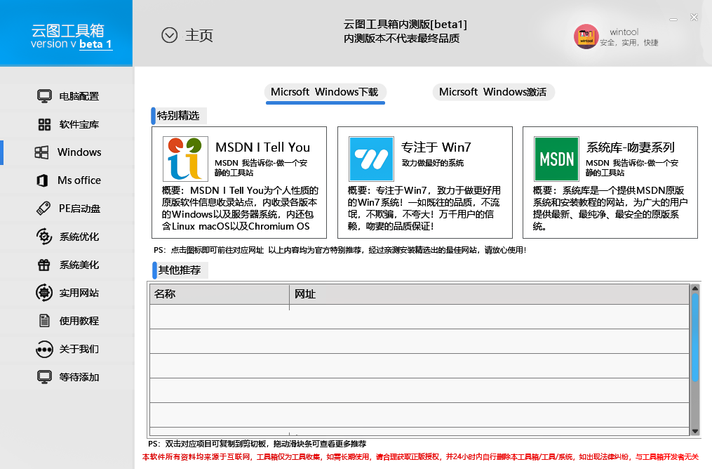712x469 pixels.
Task: Switch to Micrsoft Windows下载 tab
Action: coord(325,92)
